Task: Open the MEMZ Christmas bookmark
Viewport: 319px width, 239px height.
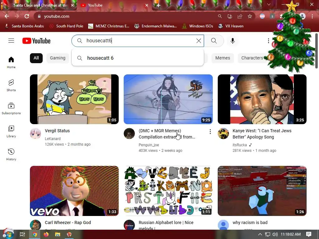Action: 109,26
